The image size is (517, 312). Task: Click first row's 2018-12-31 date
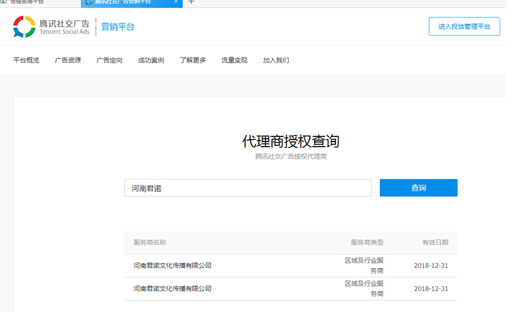point(431,265)
